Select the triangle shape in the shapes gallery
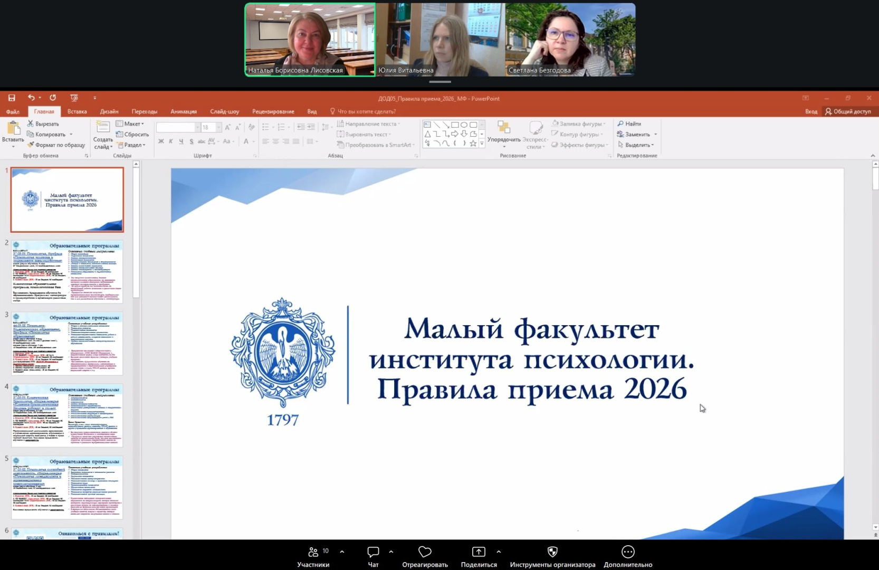Viewport: 879px width, 570px height. [x=427, y=134]
